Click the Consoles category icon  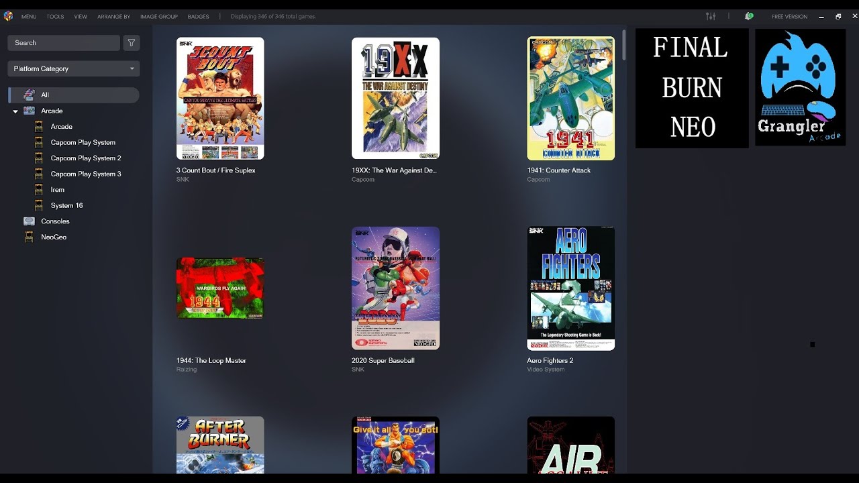coord(29,221)
